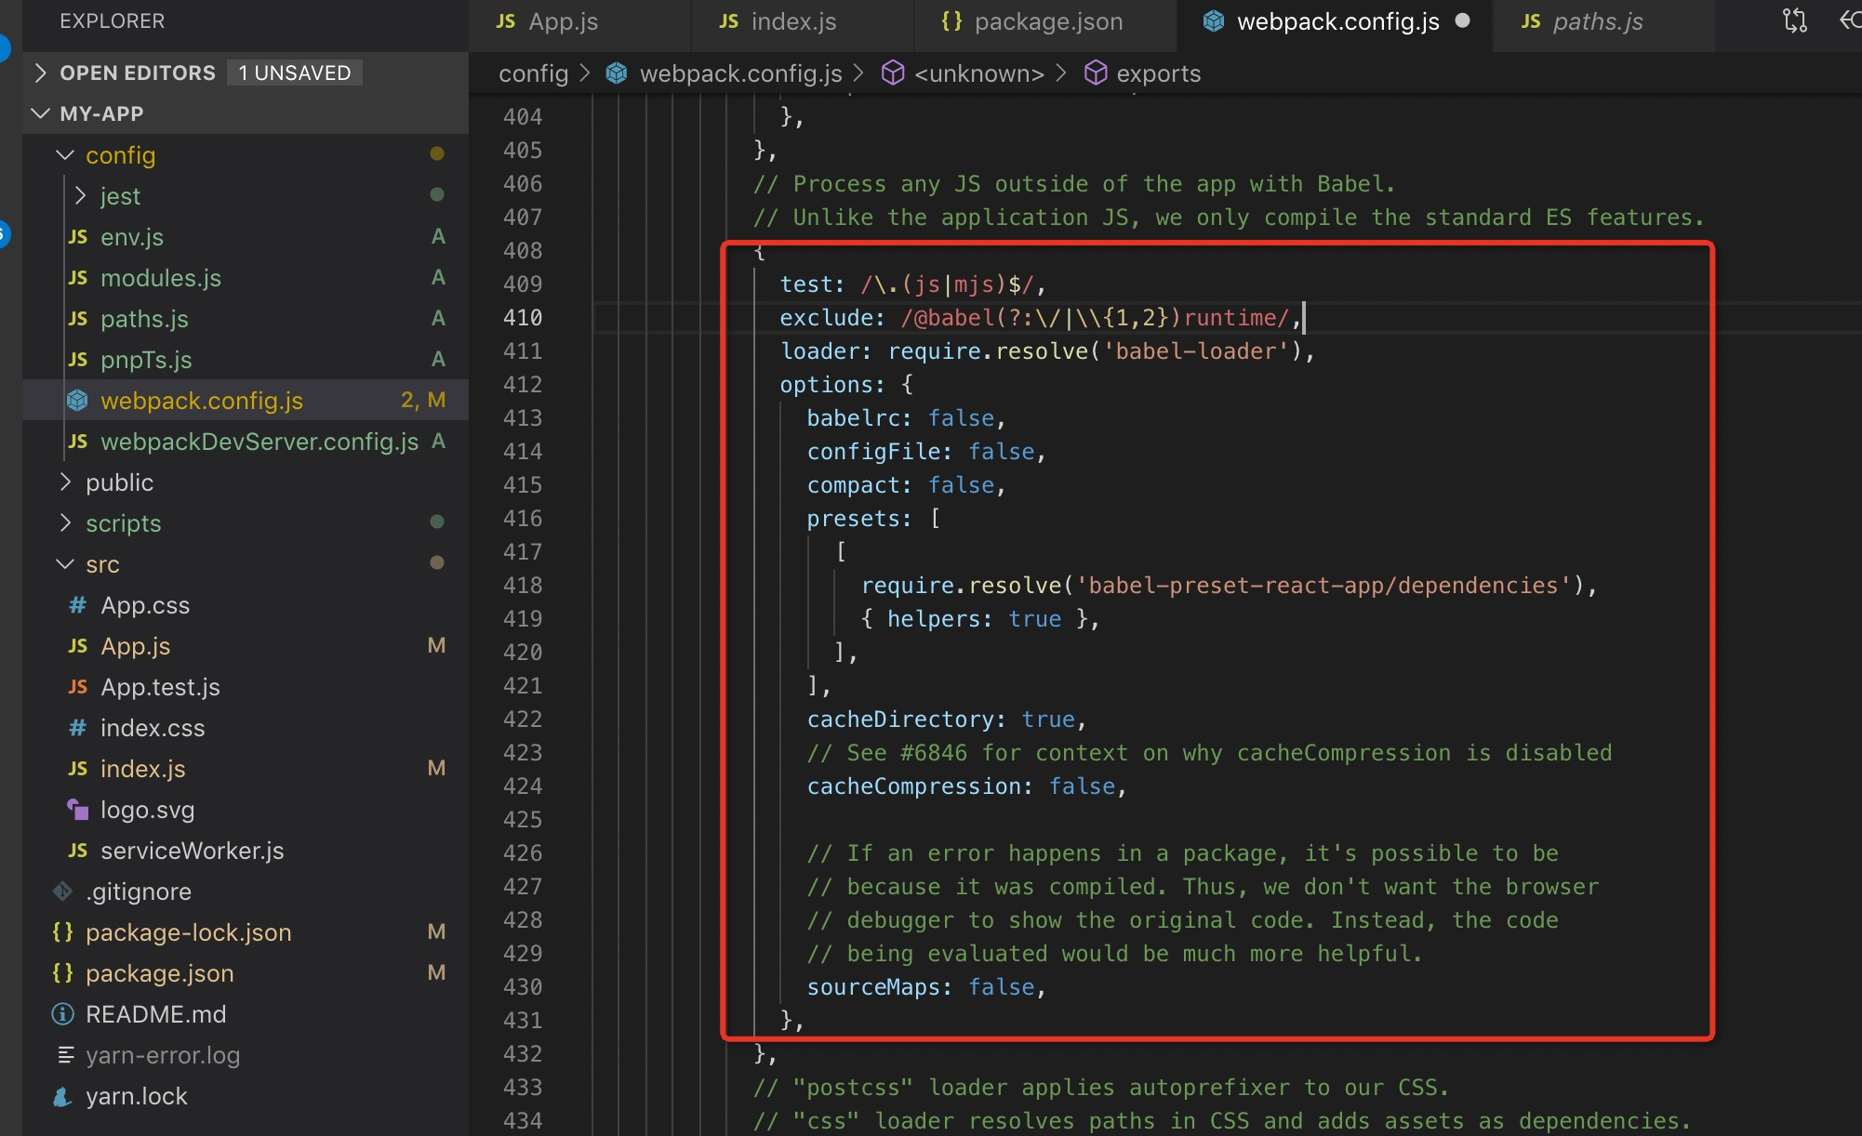
Task: Click the hash icon next to index.css
Action: (78, 728)
